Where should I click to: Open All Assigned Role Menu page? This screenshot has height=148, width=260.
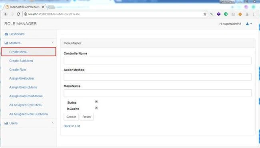point(26,105)
